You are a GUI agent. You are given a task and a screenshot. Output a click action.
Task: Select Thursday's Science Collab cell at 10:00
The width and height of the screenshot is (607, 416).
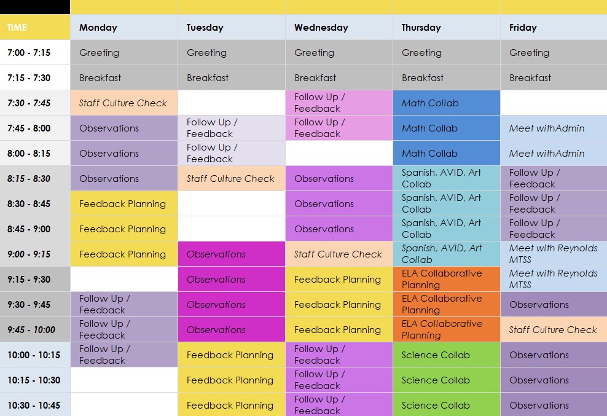coord(447,355)
